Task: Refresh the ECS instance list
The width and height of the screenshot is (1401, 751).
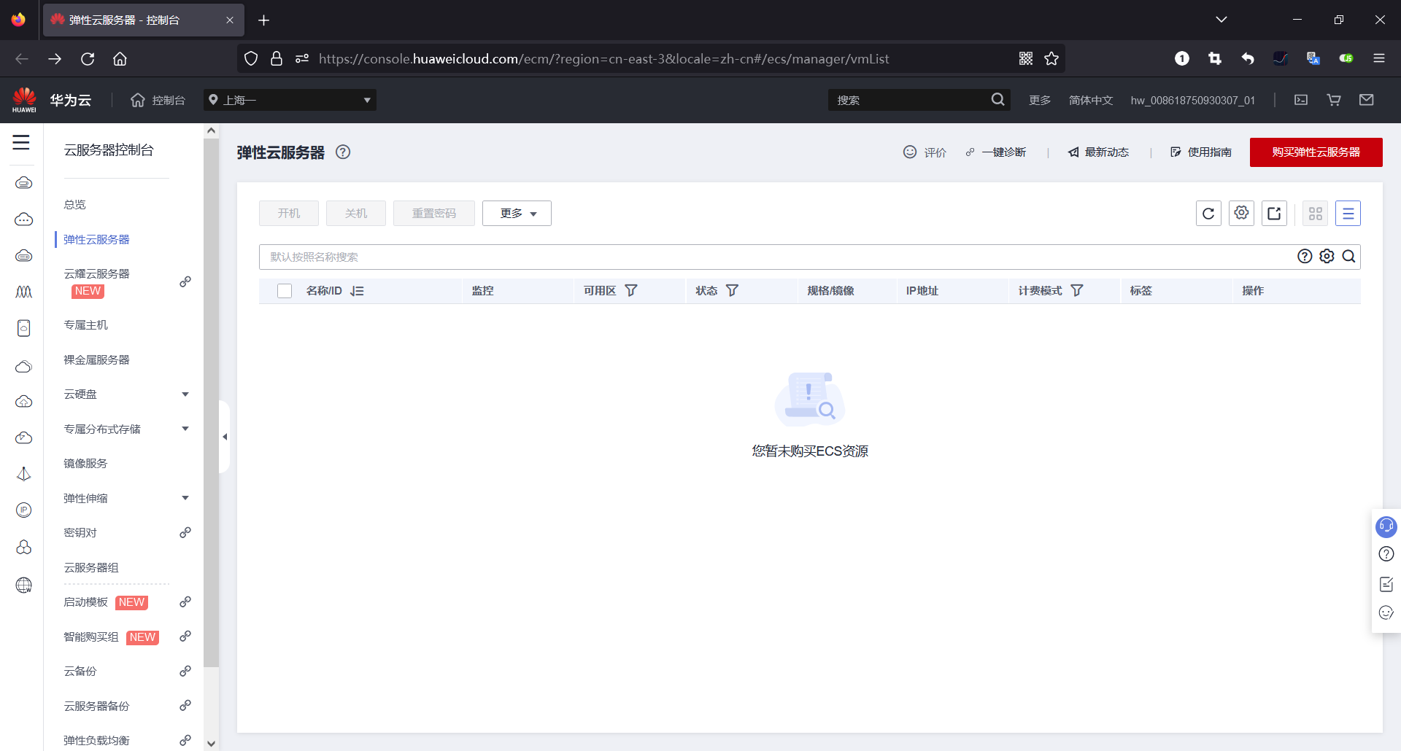Action: coord(1208,213)
